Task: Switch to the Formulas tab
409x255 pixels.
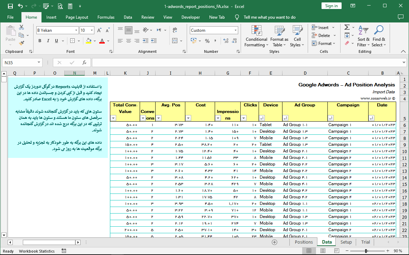Action: click(x=106, y=17)
